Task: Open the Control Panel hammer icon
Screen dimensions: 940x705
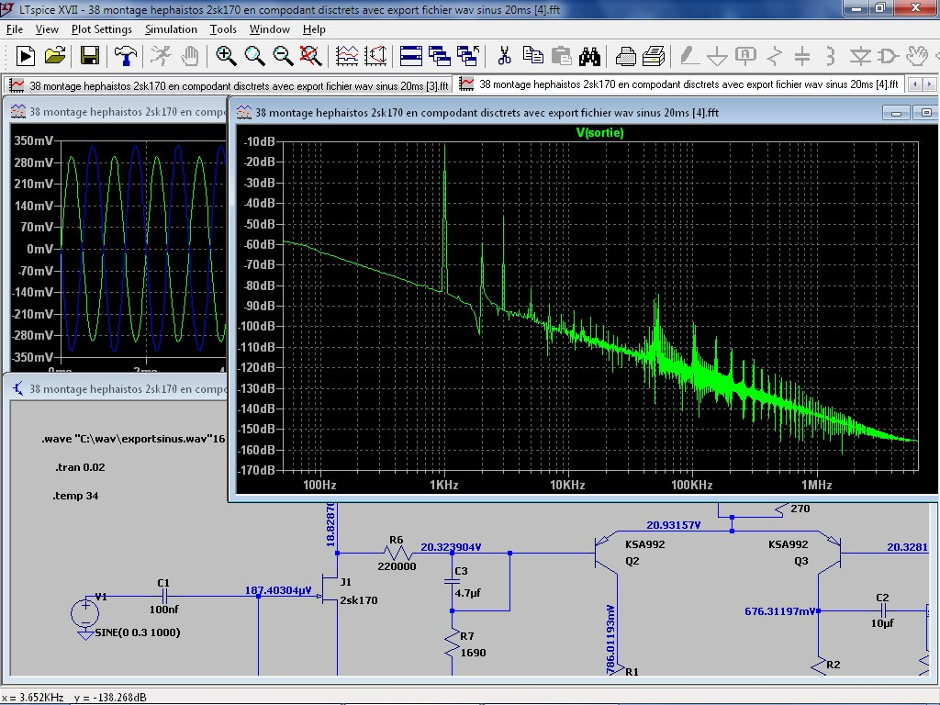Action: (x=126, y=56)
